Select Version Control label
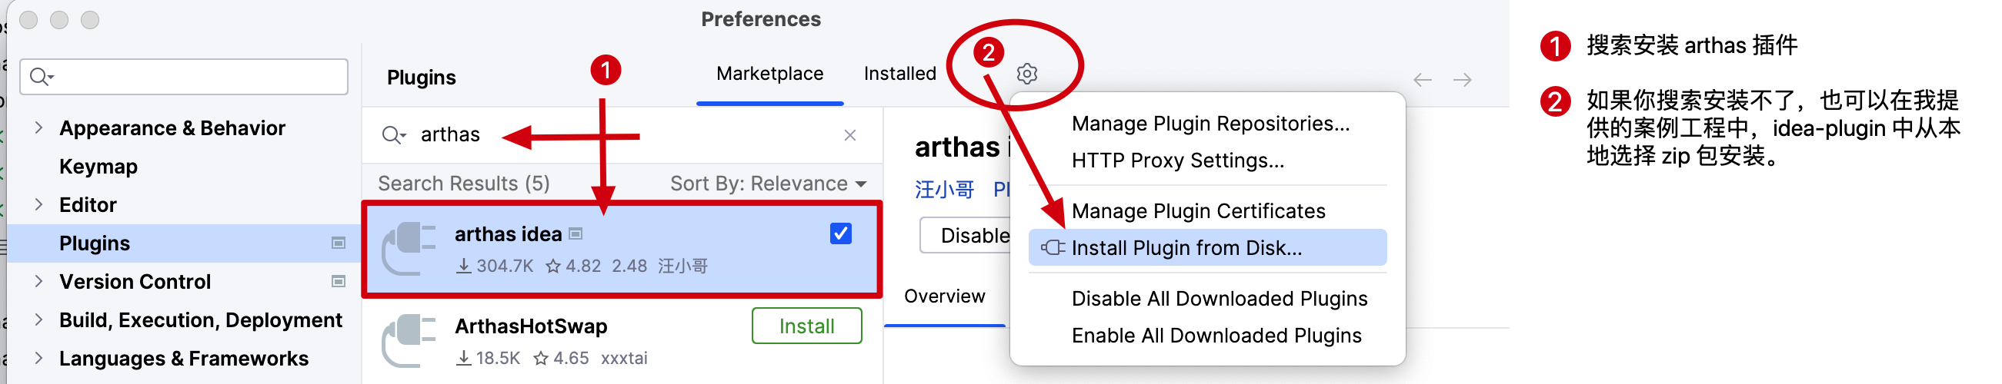Image resolution: width=2002 pixels, height=384 pixels. (x=135, y=282)
